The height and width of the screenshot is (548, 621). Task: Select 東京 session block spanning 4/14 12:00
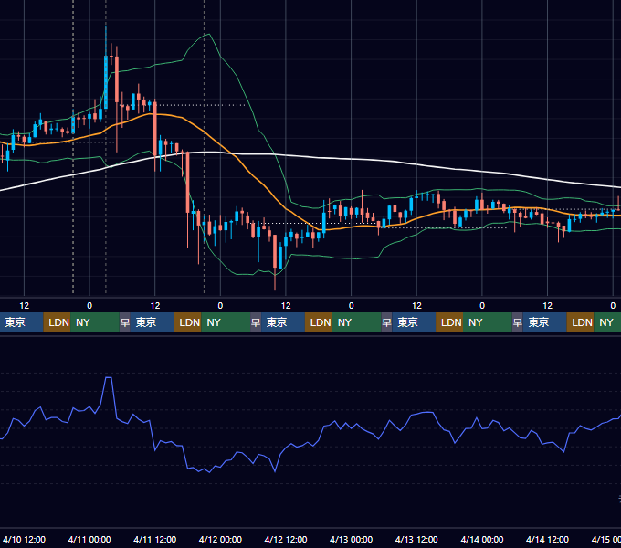click(544, 322)
